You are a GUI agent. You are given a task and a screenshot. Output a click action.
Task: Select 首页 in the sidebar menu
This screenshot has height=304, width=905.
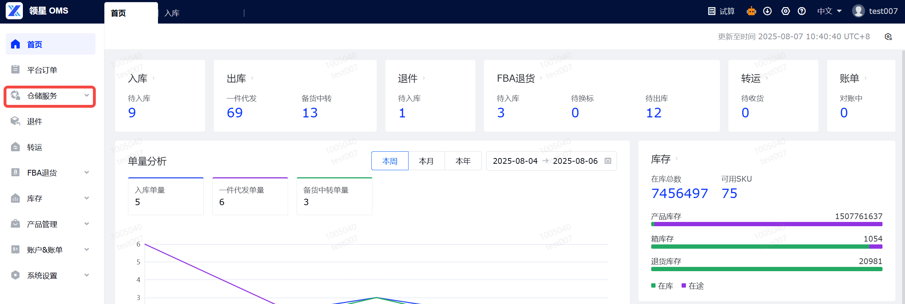(50, 44)
